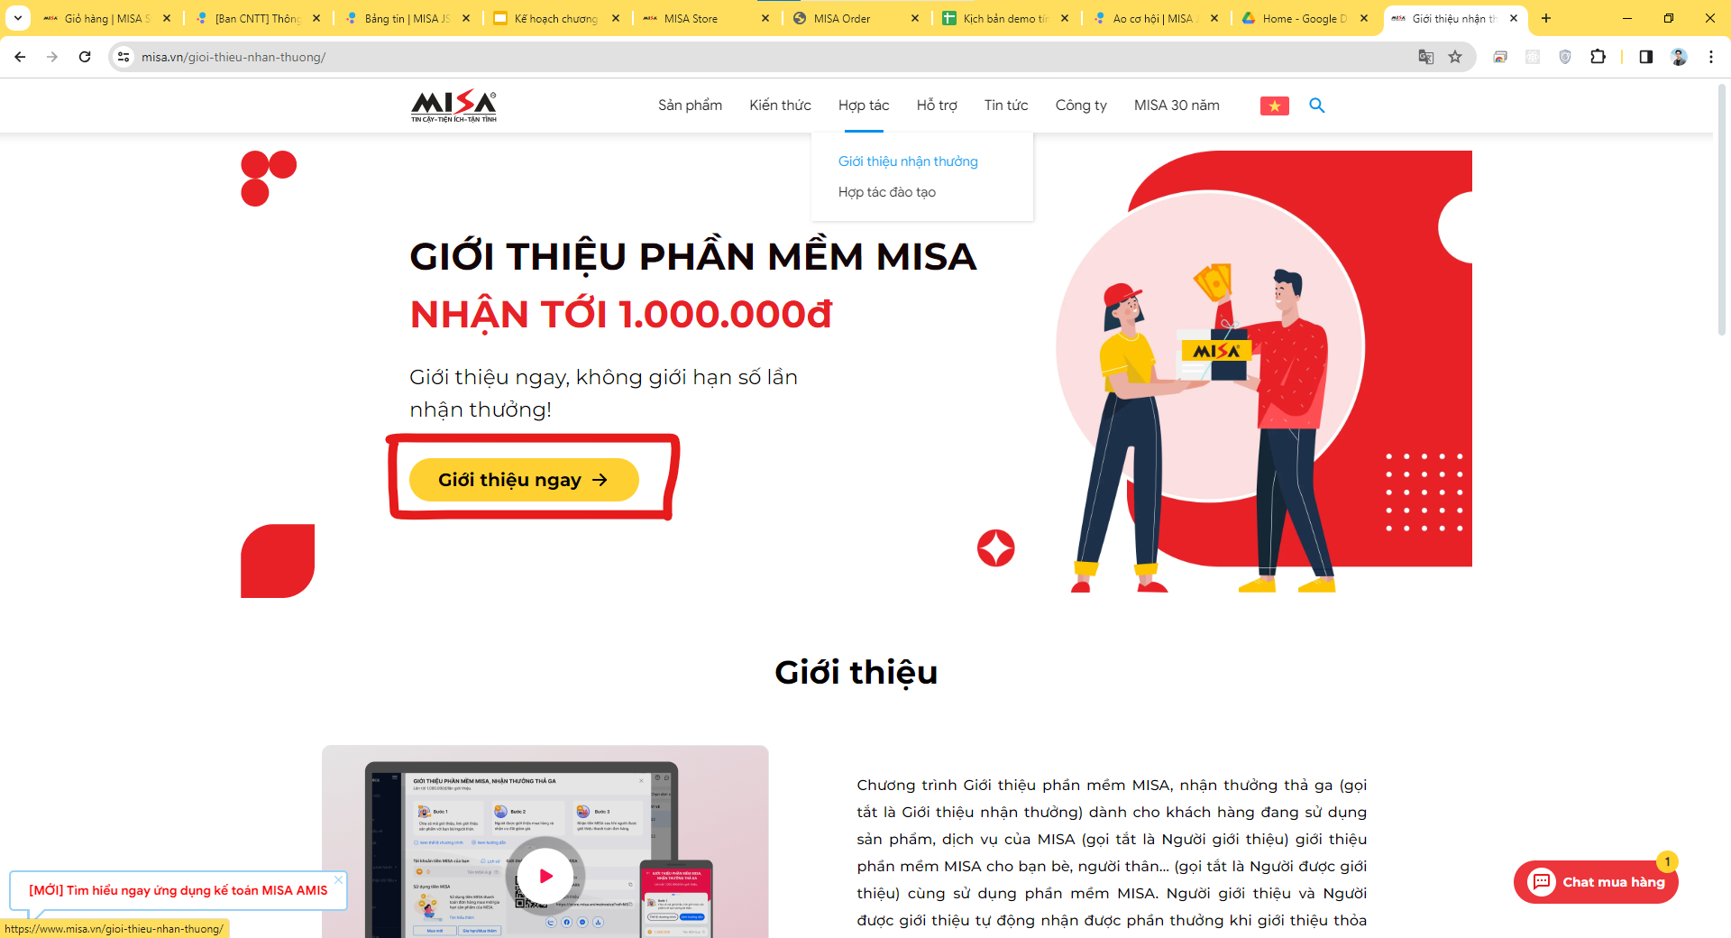This screenshot has width=1731, height=938.
Task: Play the introduction video
Action: click(x=545, y=876)
